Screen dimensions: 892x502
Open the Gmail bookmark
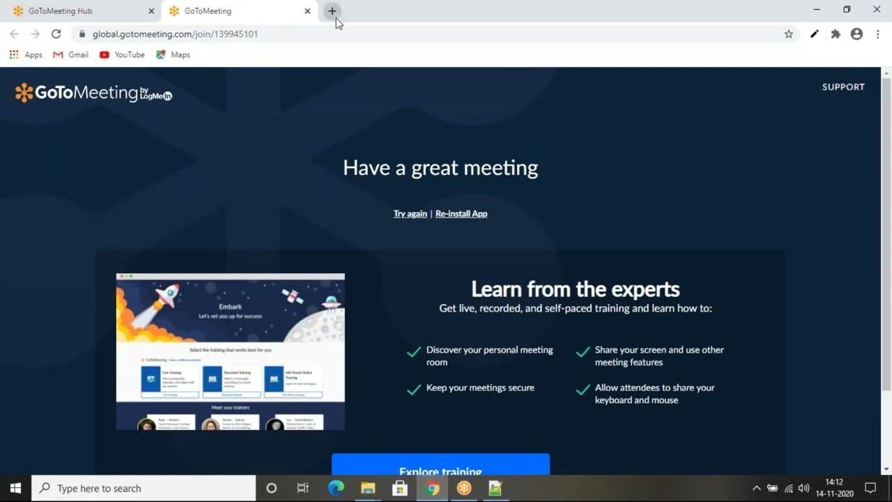tap(71, 54)
